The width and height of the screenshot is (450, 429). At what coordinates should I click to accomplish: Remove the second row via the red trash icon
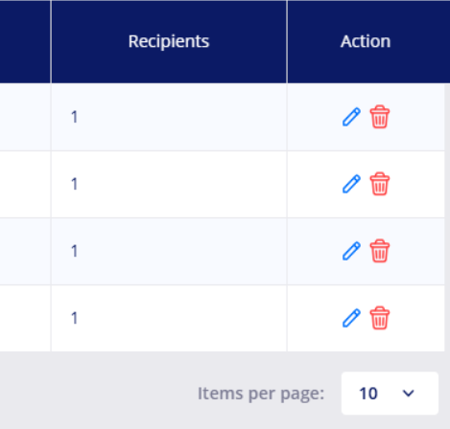coord(380,184)
